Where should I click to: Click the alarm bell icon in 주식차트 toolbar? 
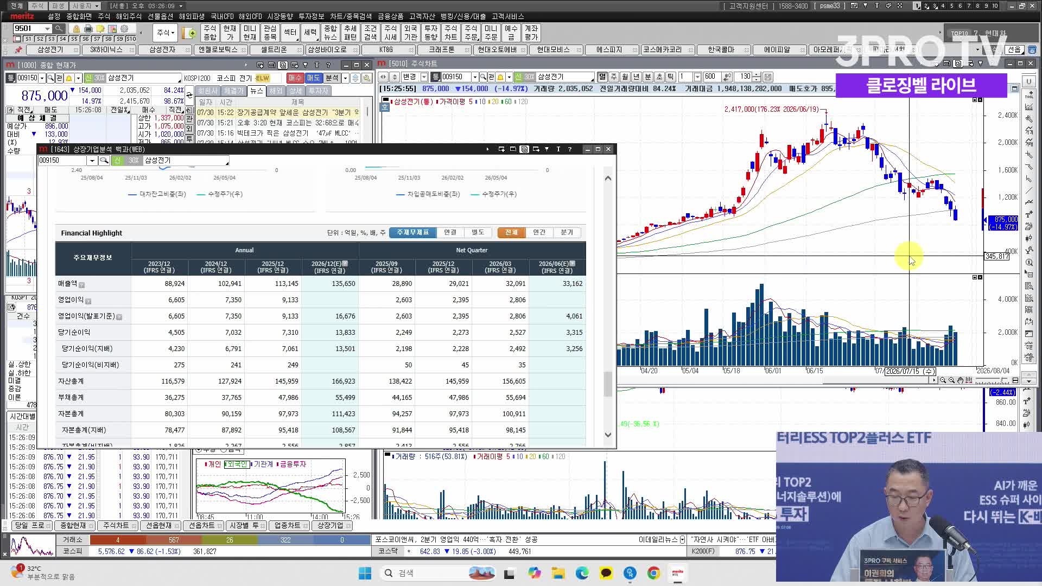pyautogui.click(x=501, y=77)
